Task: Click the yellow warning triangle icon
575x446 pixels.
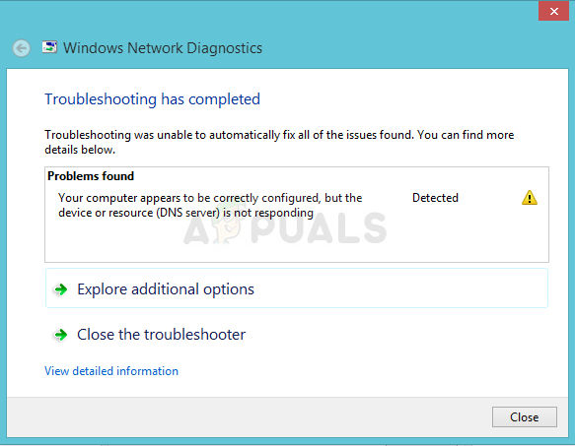Action: (x=530, y=198)
